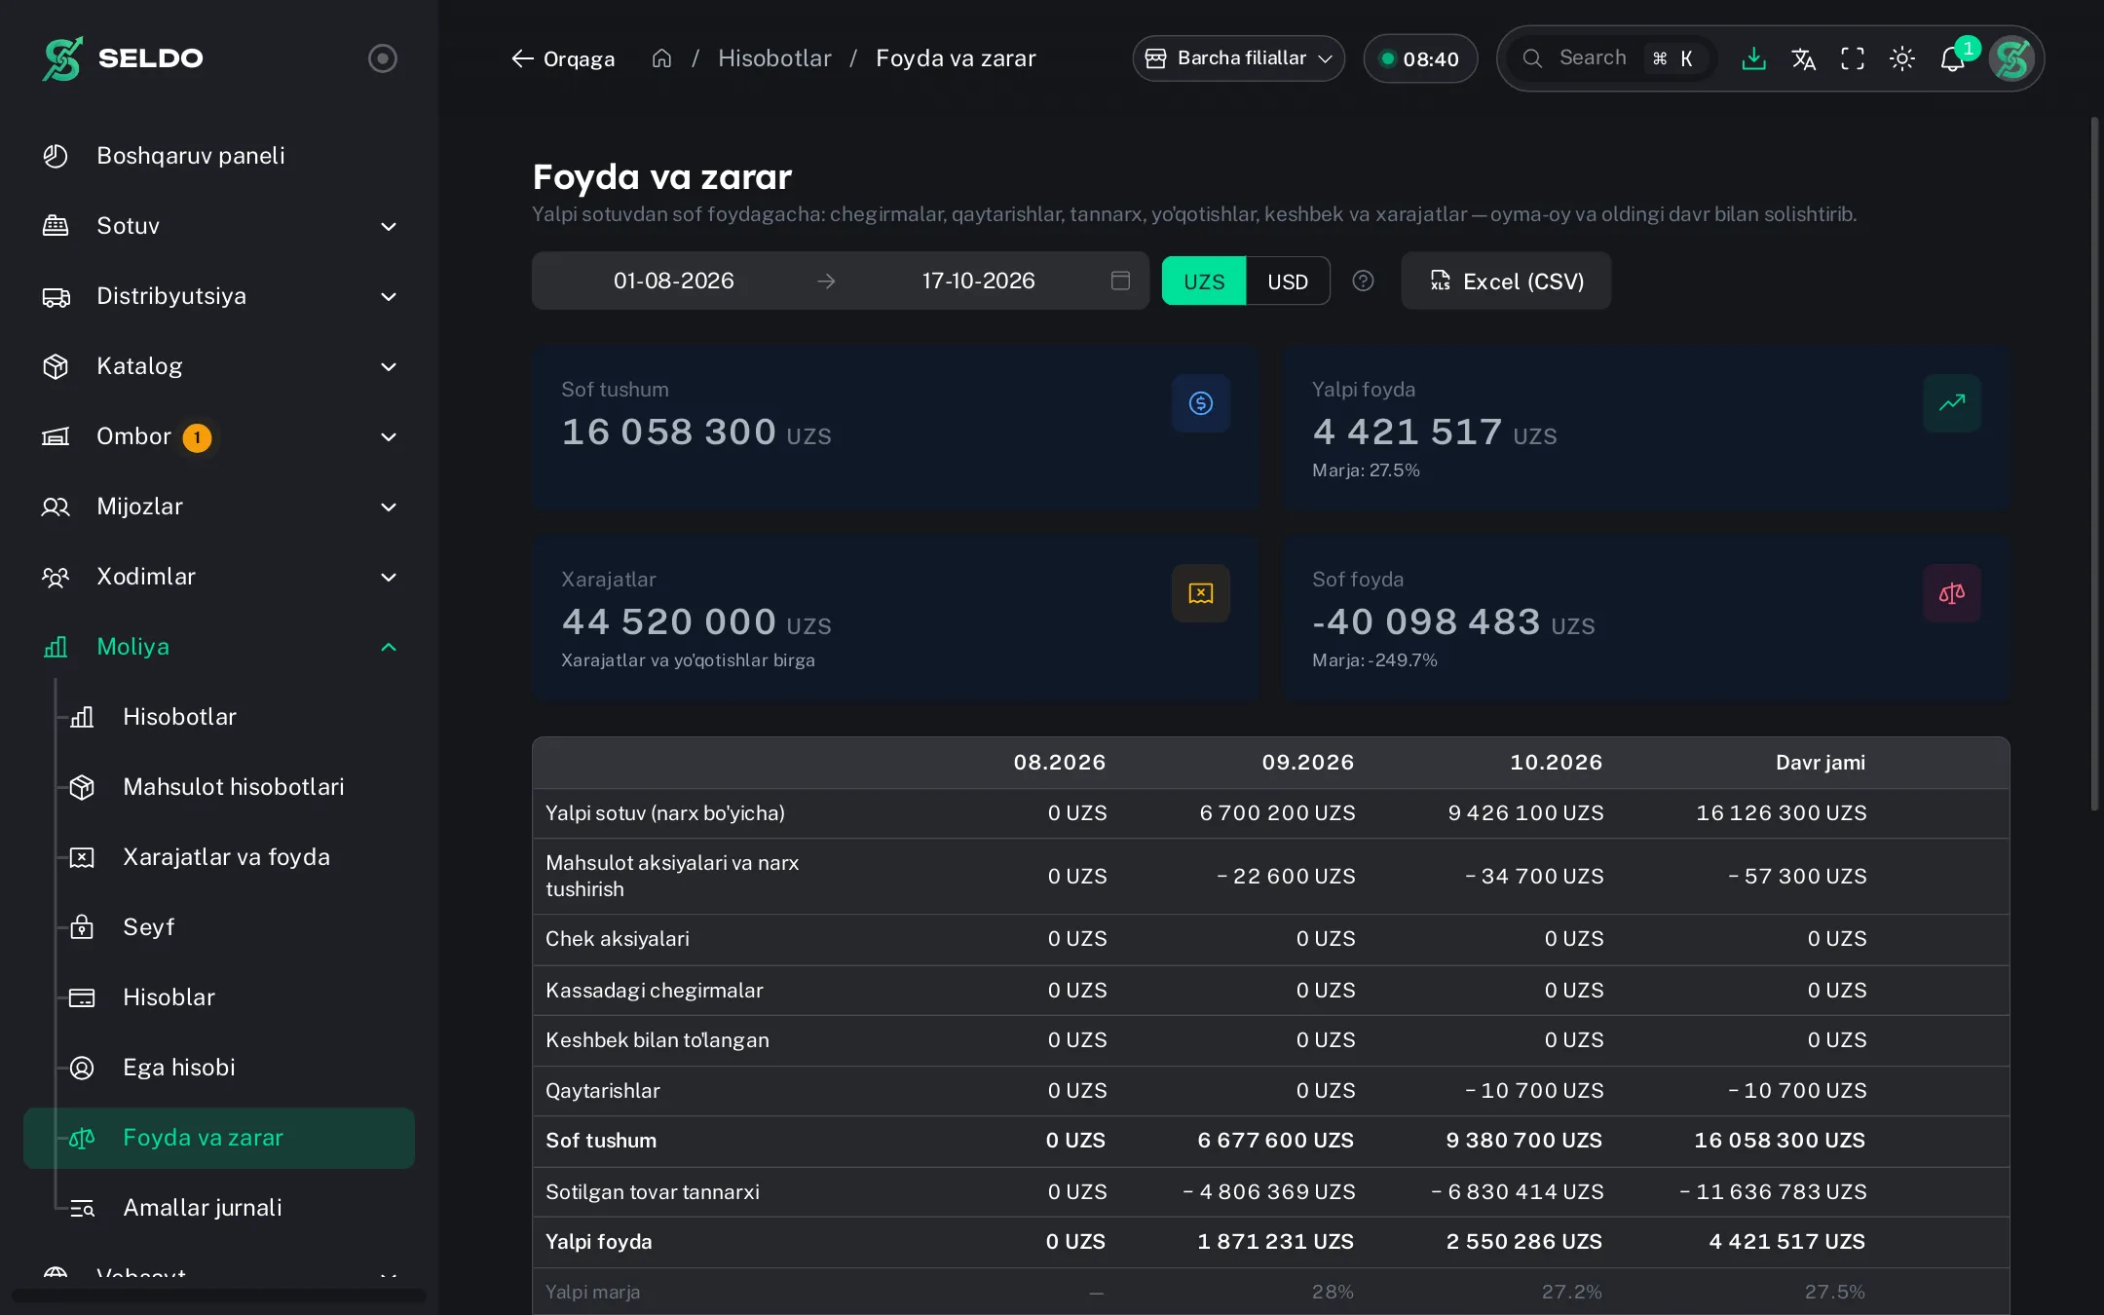
Task: Open Boshqaruv paneli menu item
Action: [219, 156]
